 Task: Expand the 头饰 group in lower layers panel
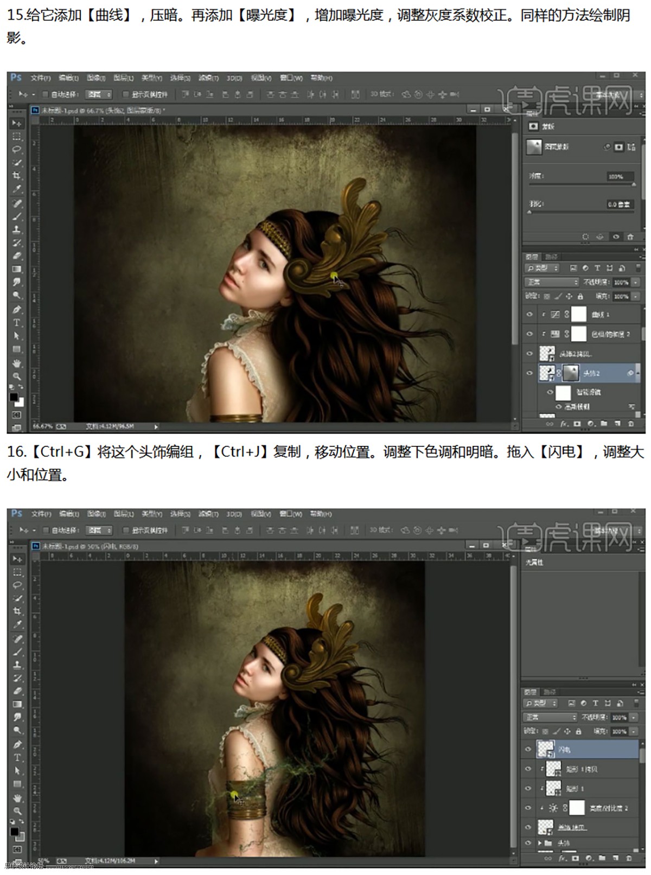click(x=540, y=844)
